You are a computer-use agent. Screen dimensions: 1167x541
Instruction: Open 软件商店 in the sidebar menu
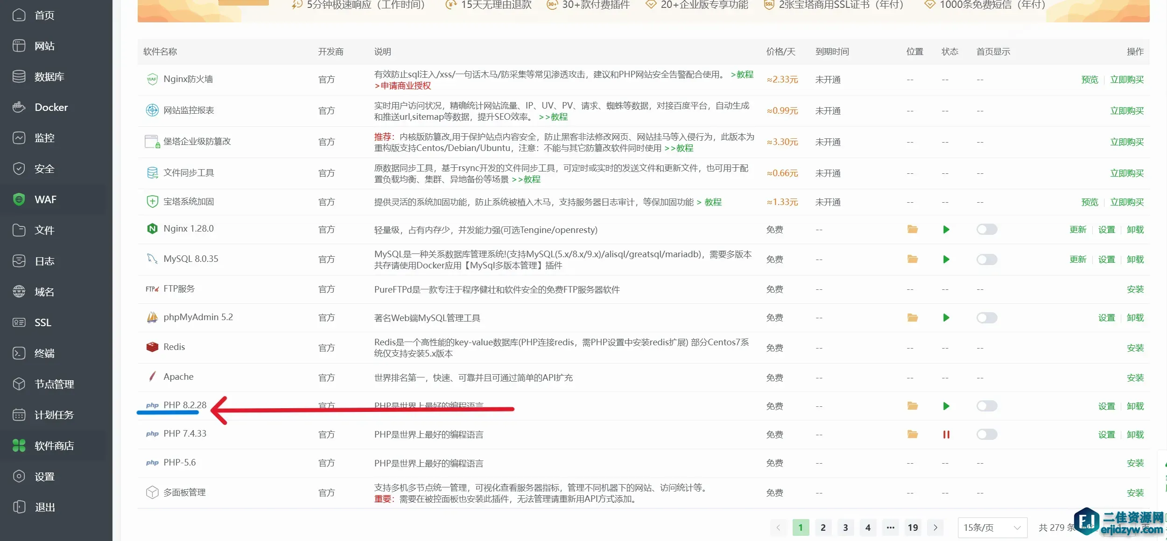pos(54,445)
